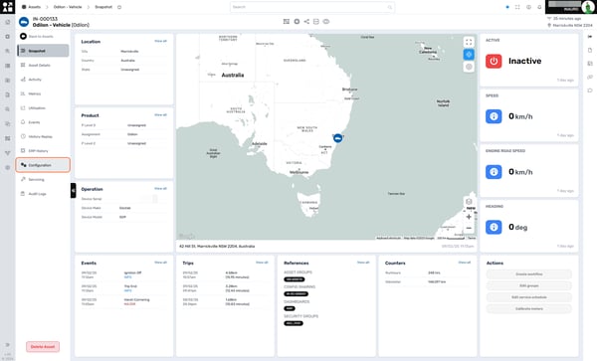Click the share icon in header toolbar
The width and height of the screenshot is (597, 361).
click(x=306, y=22)
